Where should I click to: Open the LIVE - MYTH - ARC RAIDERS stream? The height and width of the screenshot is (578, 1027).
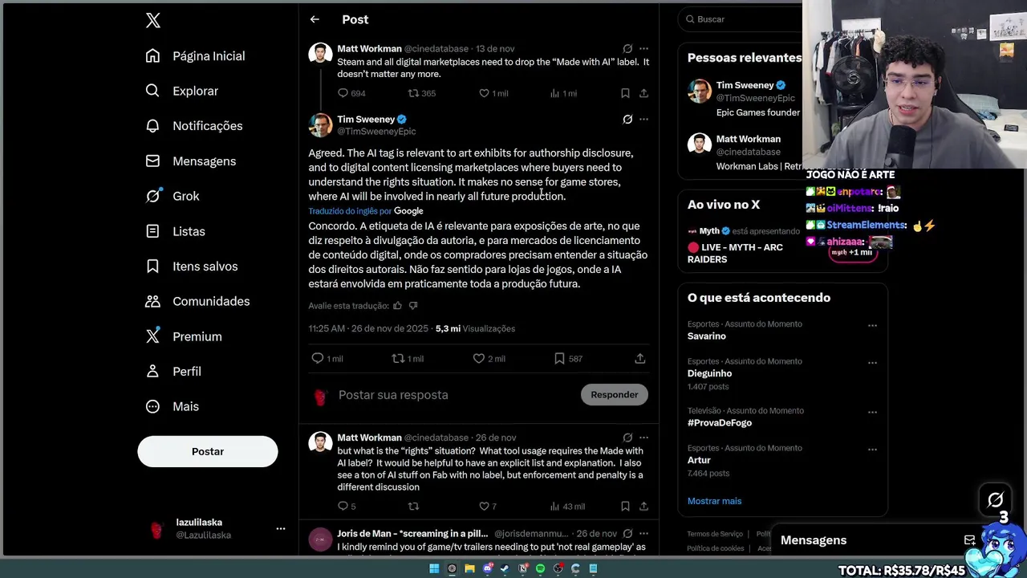coord(735,254)
